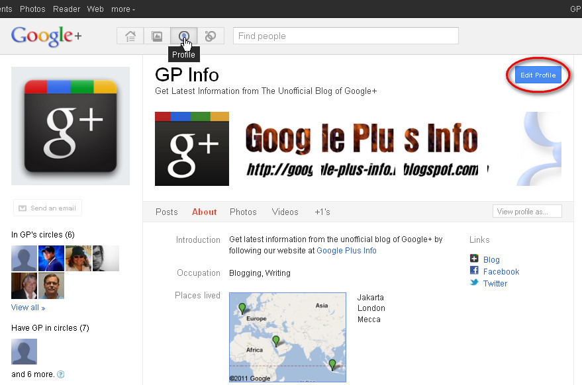Open the +1's tab
Image resolution: width=582 pixels, height=385 pixels.
[322, 212]
